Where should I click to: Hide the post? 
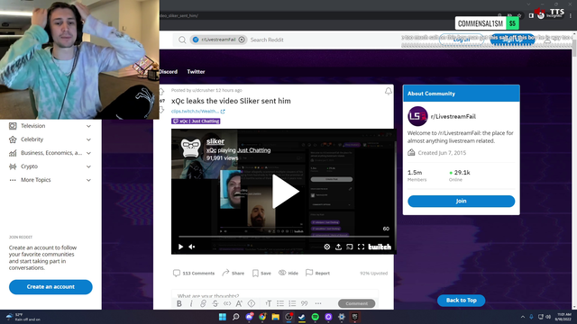288,273
